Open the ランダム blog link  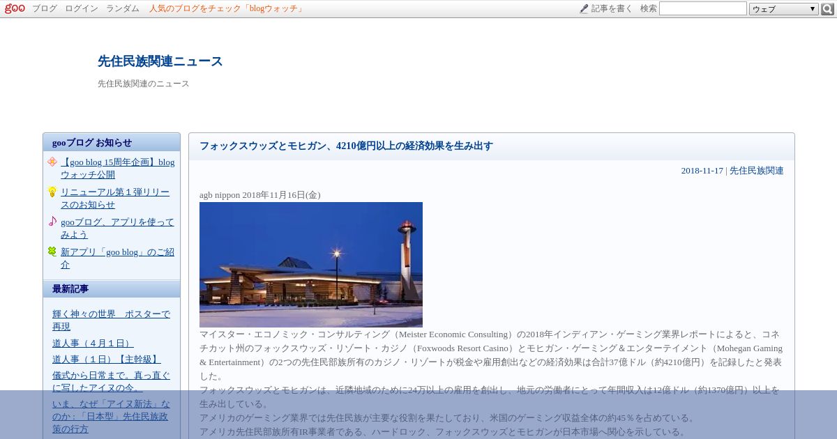tap(123, 8)
